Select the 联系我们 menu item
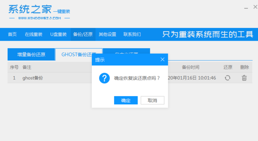 pyautogui.click(x=132, y=34)
